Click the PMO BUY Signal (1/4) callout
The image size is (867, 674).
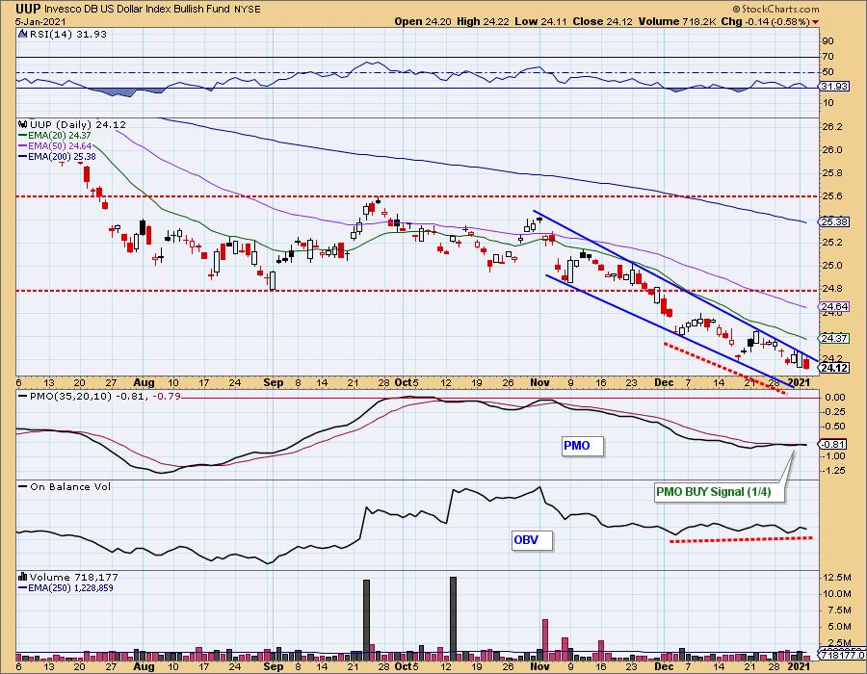click(720, 492)
